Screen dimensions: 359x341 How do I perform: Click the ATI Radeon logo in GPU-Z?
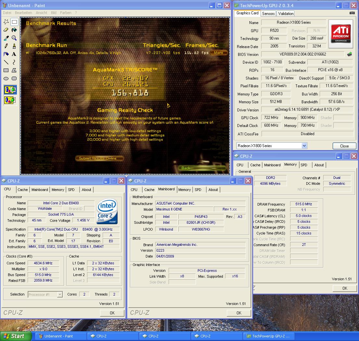coord(341,34)
